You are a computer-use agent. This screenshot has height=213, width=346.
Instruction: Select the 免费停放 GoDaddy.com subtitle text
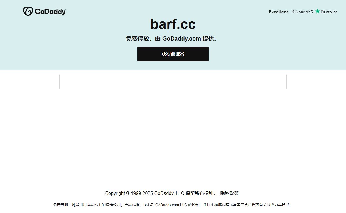pyautogui.click(x=173, y=39)
